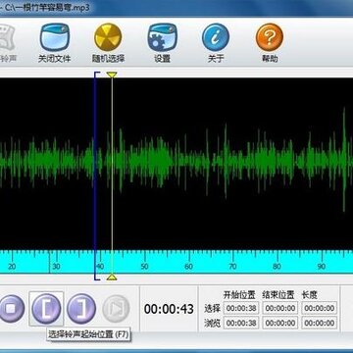Click the 30 mark on the time ruler
353x353 pixels.
56,267
